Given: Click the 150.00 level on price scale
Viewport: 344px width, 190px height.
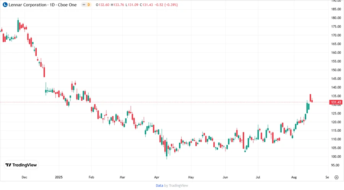Looking at the screenshot, I should tap(336, 70).
